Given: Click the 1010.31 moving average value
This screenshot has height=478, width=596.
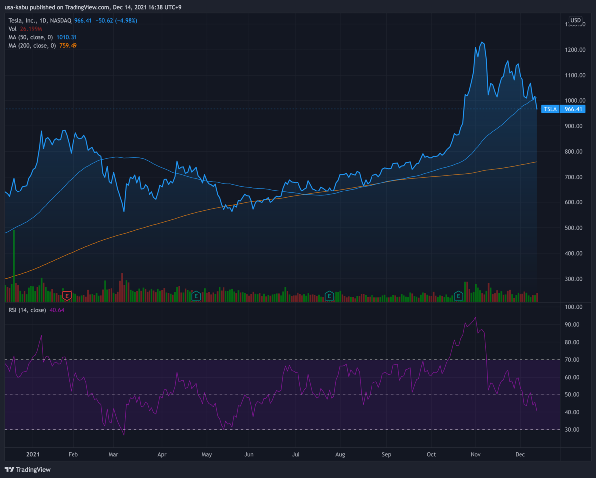Looking at the screenshot, I should tap(67, 37).
